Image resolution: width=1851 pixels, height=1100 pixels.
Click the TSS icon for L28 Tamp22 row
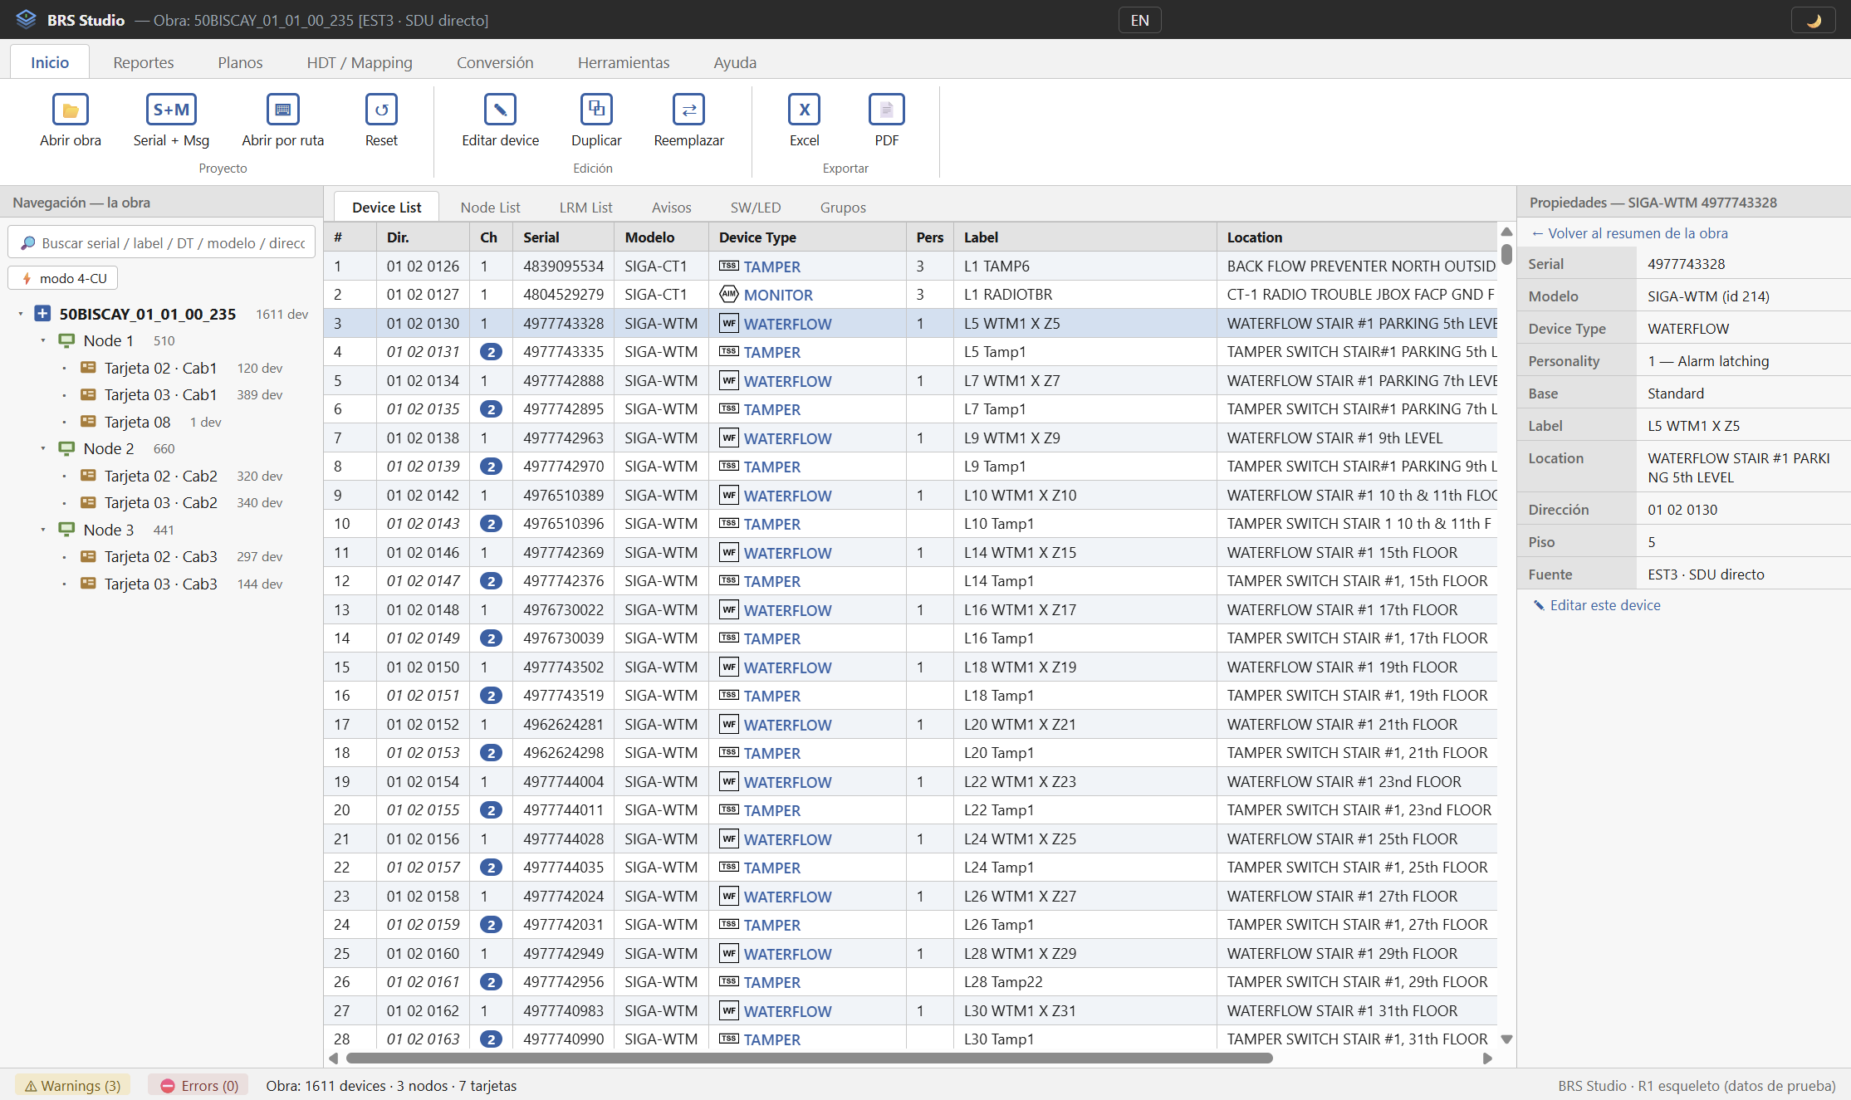pyautogui.click(x=729, y=981)
